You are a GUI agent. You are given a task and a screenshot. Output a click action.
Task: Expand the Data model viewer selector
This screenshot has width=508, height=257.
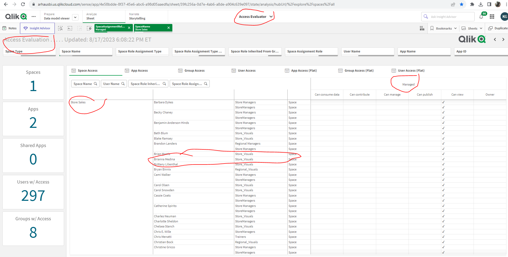[x=75, y=17]
